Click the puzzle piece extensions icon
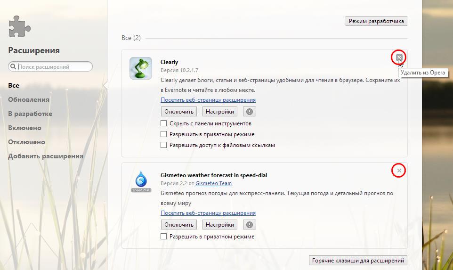Image resolution: width=453 pixels, height=270 pixels. [x=19, y=26]
